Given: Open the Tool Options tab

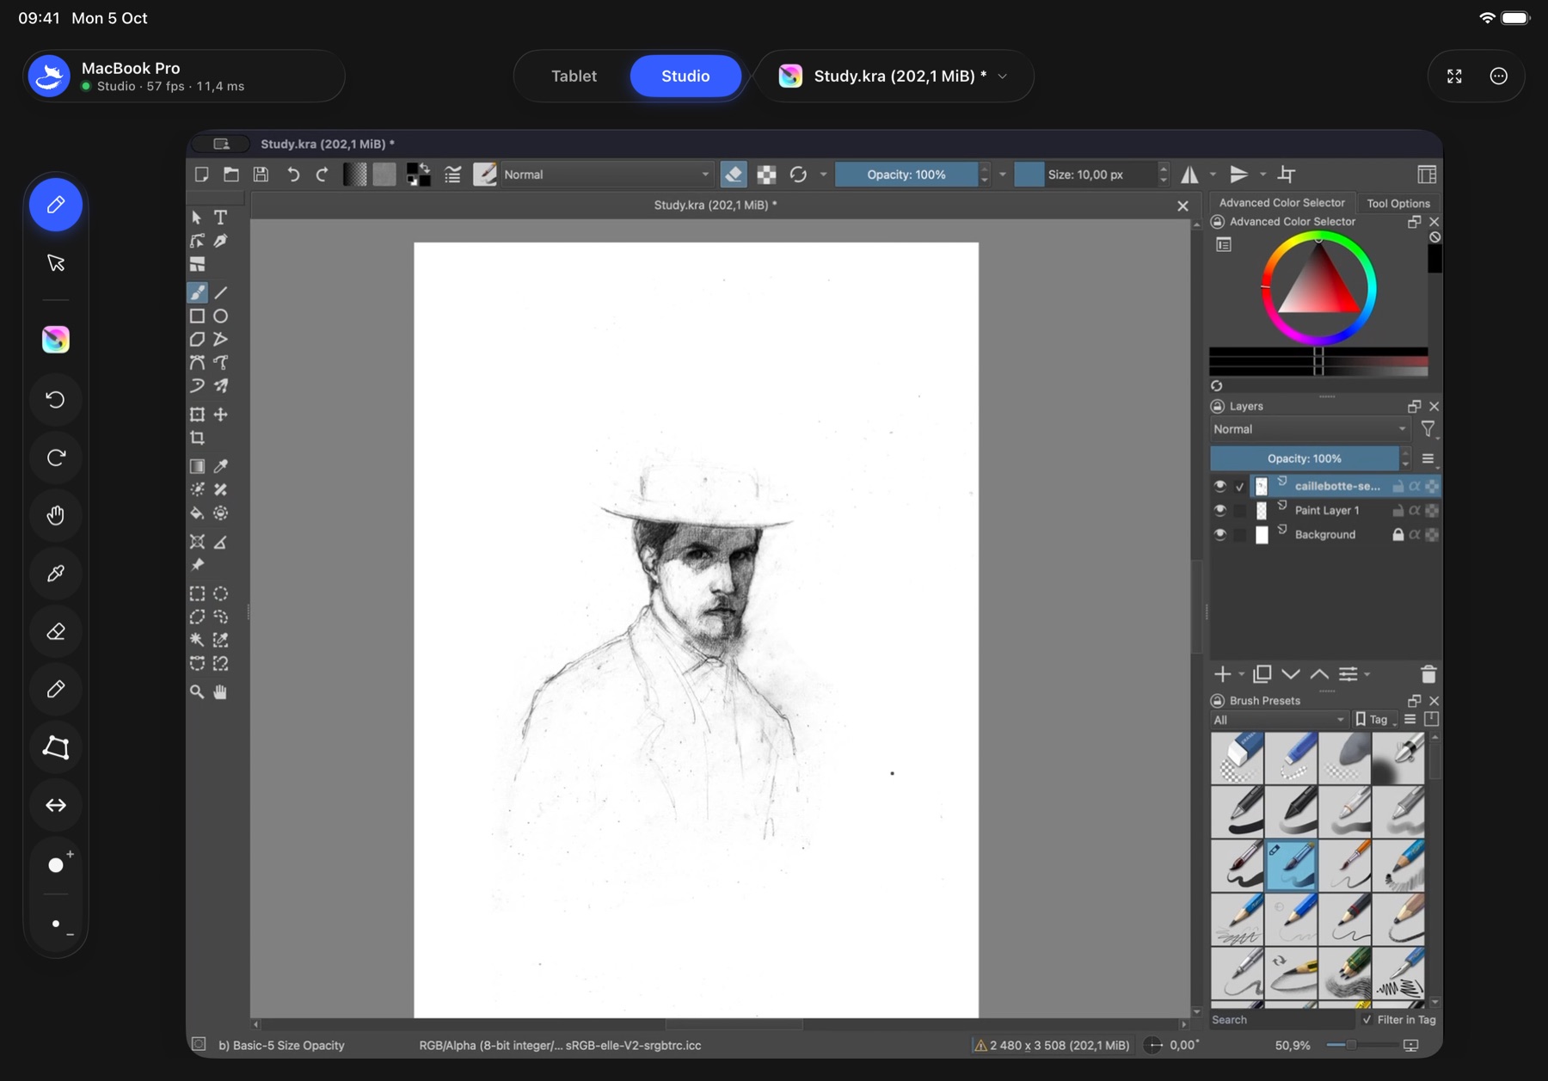Looking at the screenshot, I should click(1398, 204).
